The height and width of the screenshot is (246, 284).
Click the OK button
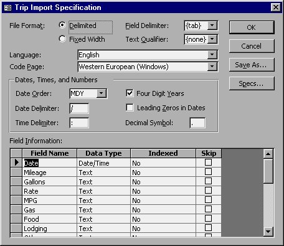coord(252,27)
